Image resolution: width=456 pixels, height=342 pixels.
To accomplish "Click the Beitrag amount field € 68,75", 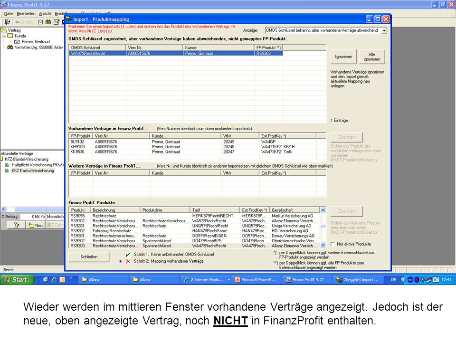I will click(x=33, y=217).
